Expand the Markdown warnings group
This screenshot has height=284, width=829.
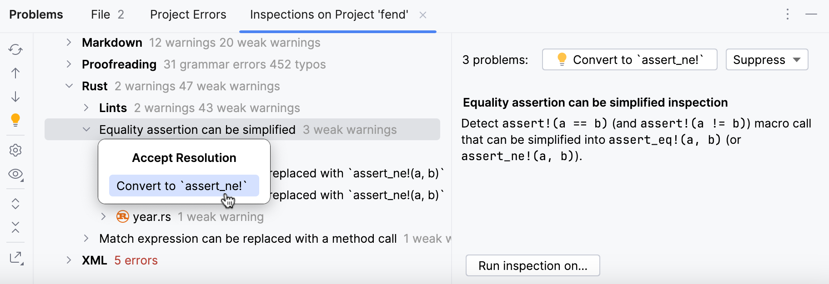pyautogui.click(x=69, y=42)
